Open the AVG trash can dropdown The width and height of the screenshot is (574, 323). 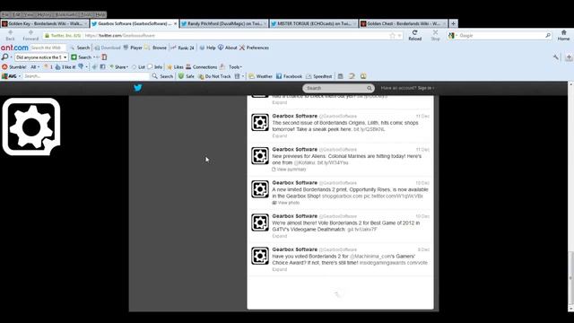pos(239,76)
